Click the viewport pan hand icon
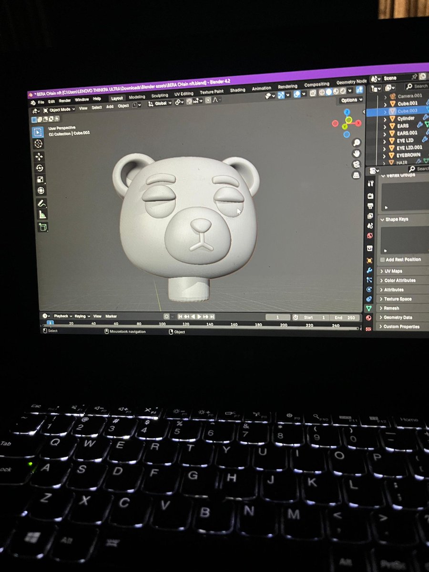The image size is (429, 572). (357, 153)
